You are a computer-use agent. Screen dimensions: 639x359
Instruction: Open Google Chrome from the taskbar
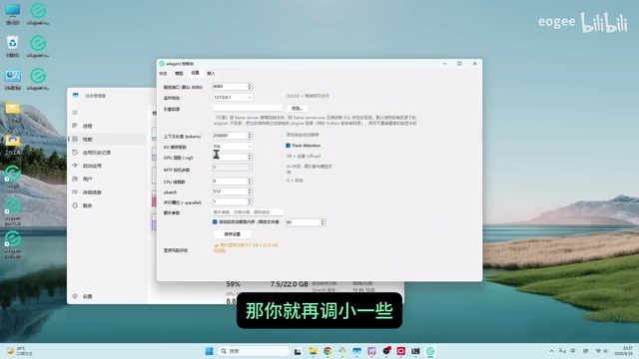pos(327,351)
